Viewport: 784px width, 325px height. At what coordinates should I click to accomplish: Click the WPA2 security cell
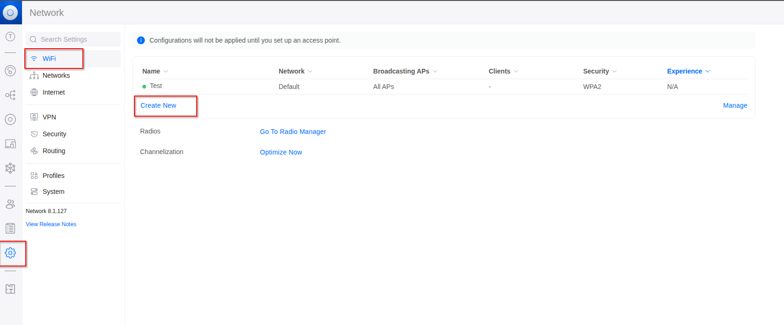tap(592, 87)
